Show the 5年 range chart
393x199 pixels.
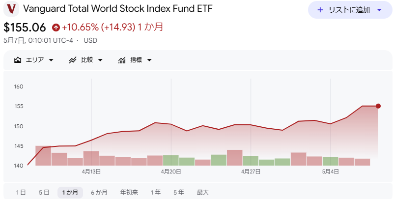click(179, 193)
